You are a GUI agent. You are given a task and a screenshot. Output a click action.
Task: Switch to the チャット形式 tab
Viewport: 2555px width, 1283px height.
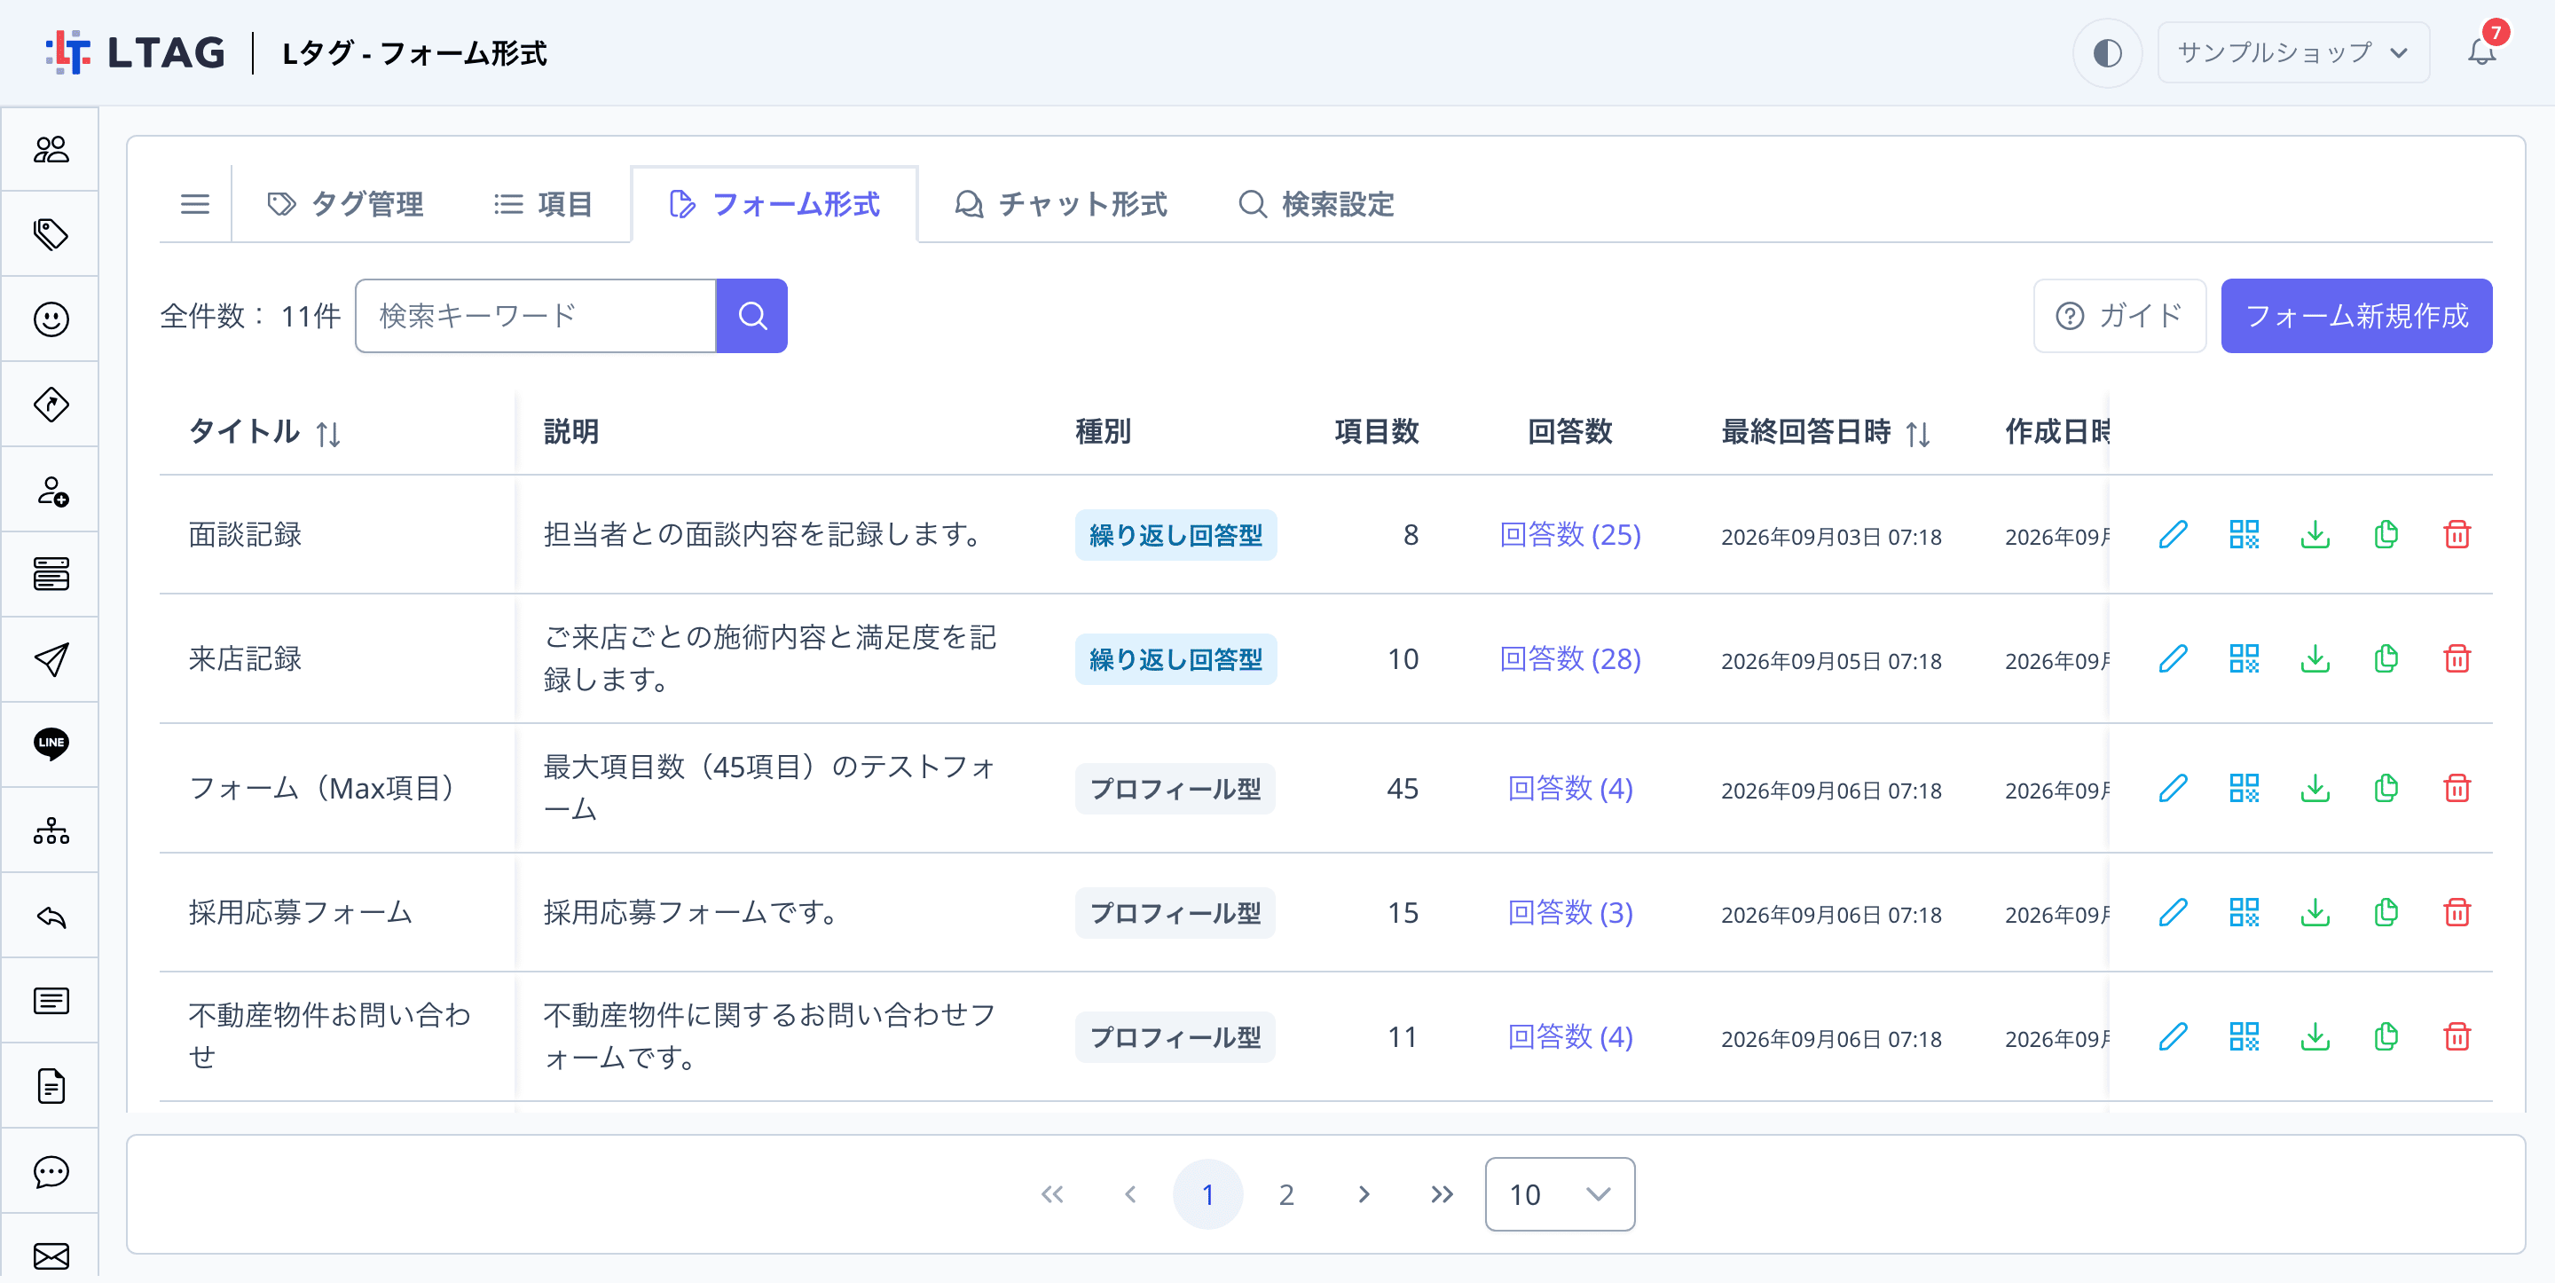tap(1061, 204)
